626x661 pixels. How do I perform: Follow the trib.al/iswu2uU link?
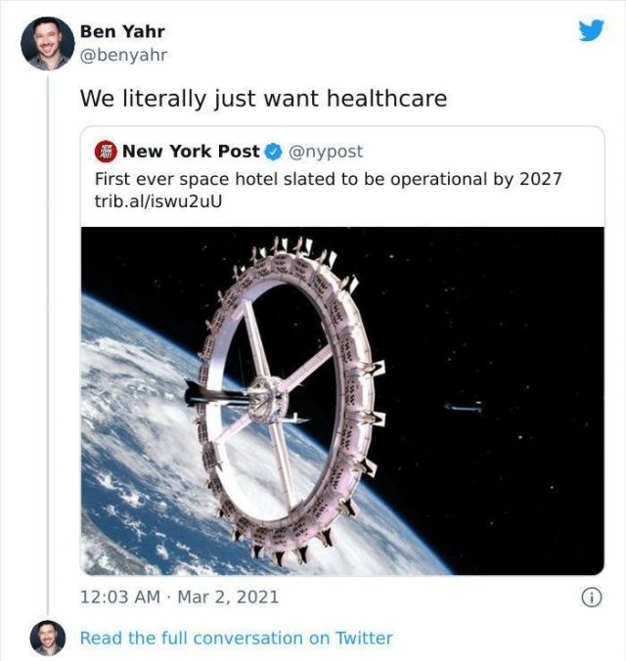[x=158, y=201]
